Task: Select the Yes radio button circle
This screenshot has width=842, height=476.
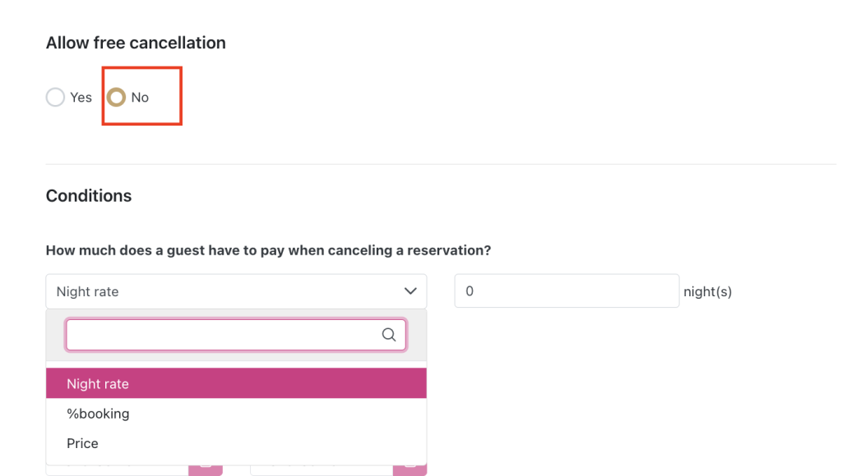Action: (x=55, y=98)
